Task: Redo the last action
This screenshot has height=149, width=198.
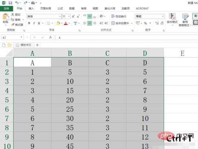Action: coord(26,3)
